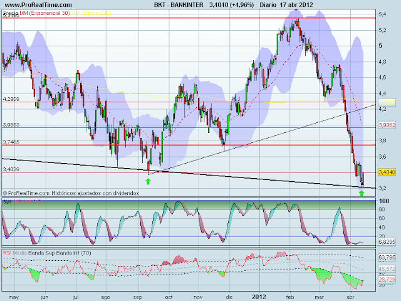Image resolution: width=401 pixels, height=301 pixels.
Task: Click the 5,2 price axis tick
Action: (x=382, y=30)
